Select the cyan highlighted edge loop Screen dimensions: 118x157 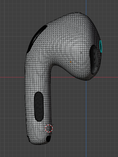101,46
